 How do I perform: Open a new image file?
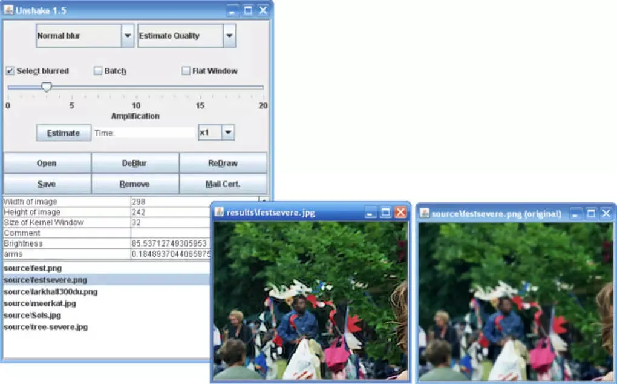coord(47,163)
